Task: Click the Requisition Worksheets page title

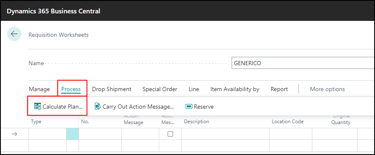Action: (59, 35)
